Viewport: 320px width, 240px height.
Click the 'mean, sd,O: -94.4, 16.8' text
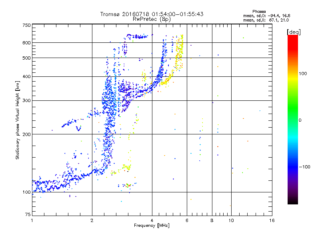pos(266,16)
